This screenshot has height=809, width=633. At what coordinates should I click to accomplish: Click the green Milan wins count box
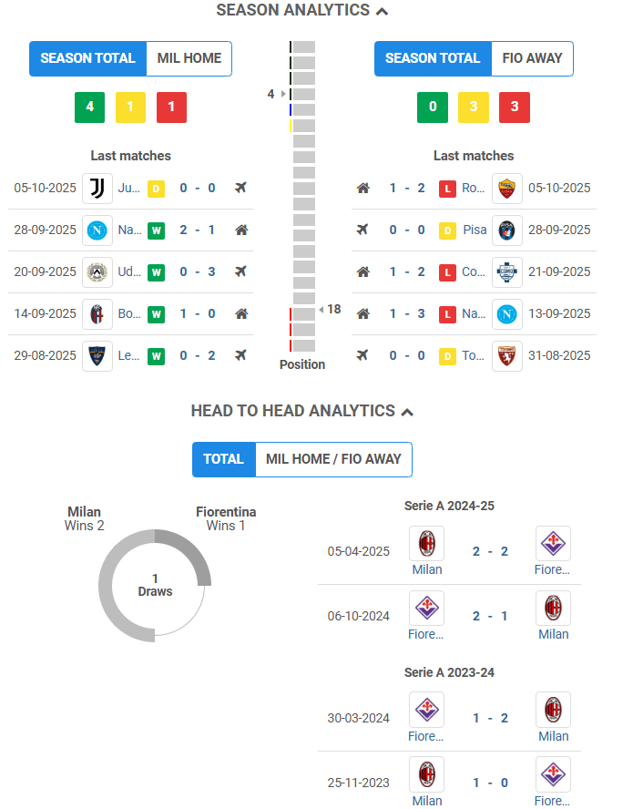coord(89,108)
